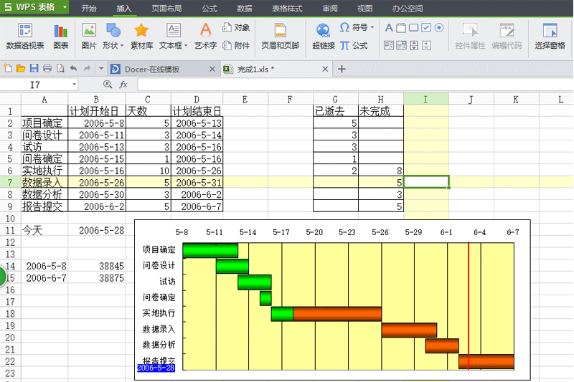The width and height of the screenshot is (574, 382).
Task: Create a new document from quick toolbar
Action: [x=8, y=68]
